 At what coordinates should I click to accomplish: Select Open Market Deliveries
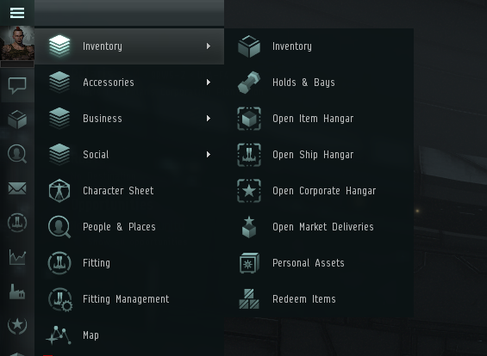[x=319, y=227]
